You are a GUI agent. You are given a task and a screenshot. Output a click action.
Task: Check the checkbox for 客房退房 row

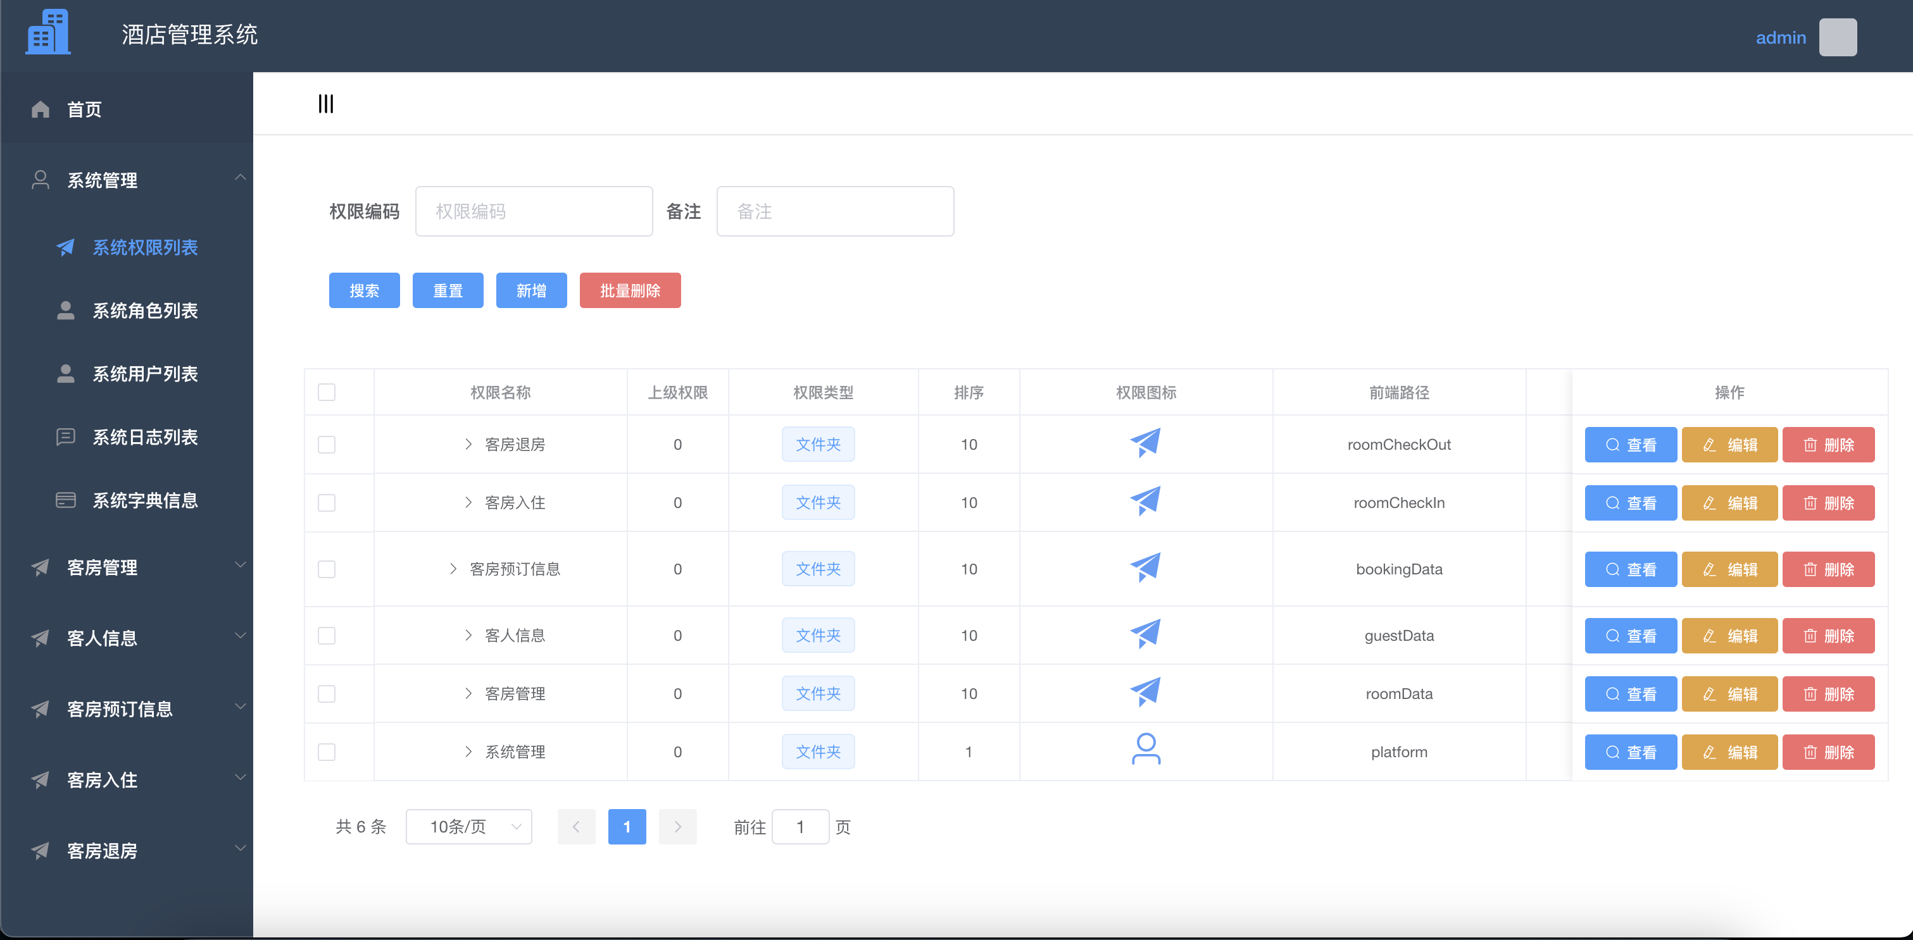tap(327, 445)
